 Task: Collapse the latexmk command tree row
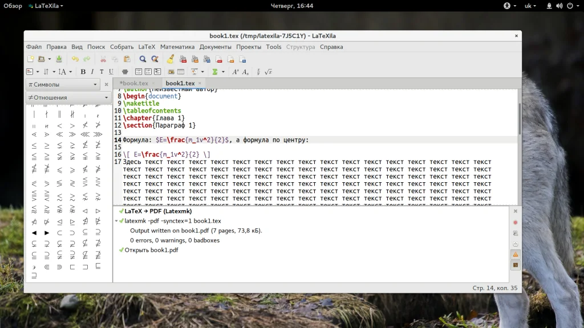pyautogui.click(x=116, y=221)
